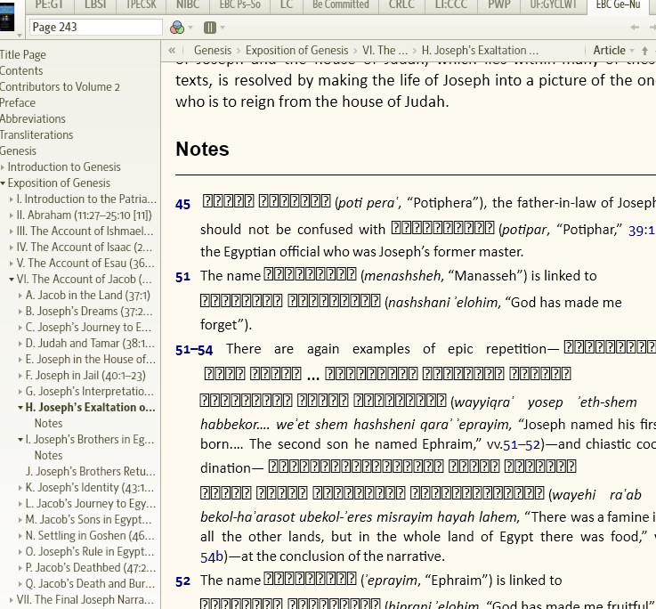This screenshot has width=656, height=609.
Task: Expand II. Abraham tree node
Action: click(12, 215)
